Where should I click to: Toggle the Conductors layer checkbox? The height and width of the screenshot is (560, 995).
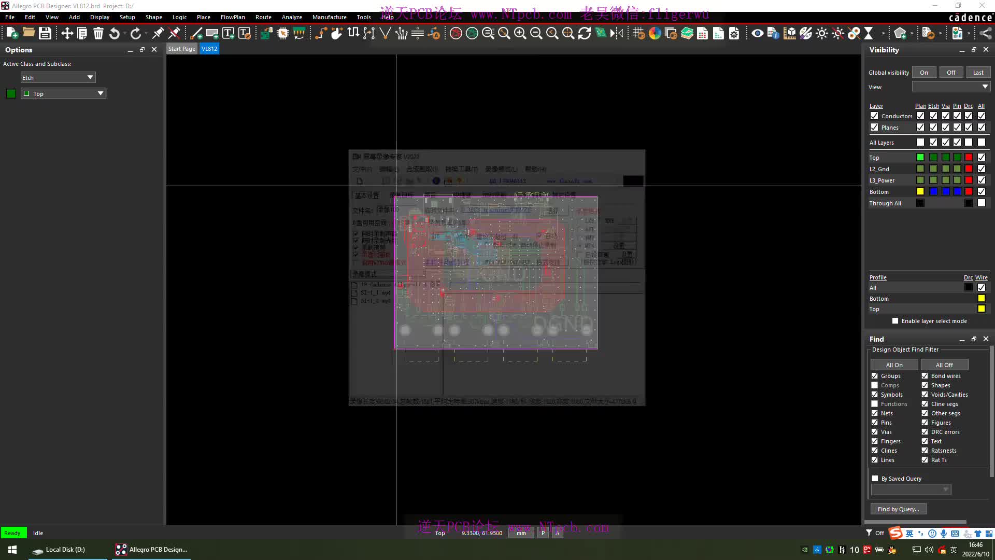(x=874, y=116)
